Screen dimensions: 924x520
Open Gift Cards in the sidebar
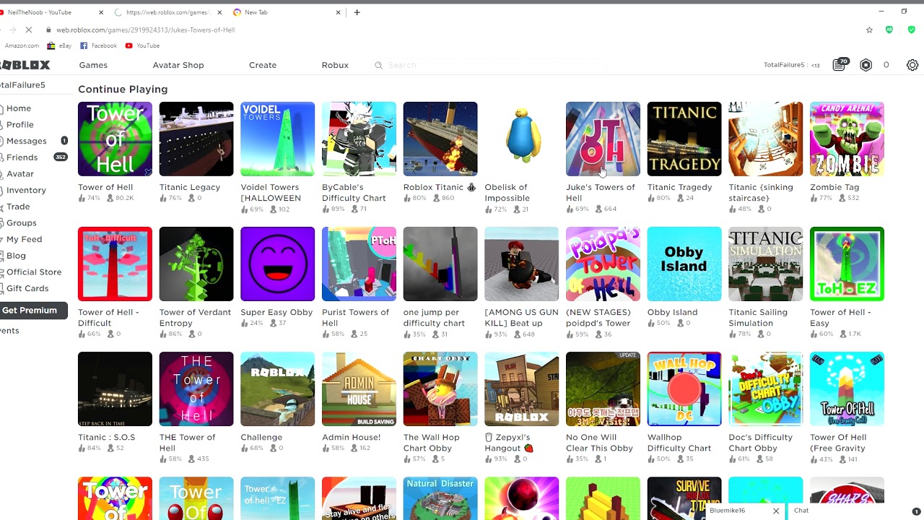pyautogui.click(x=27, y=288)
